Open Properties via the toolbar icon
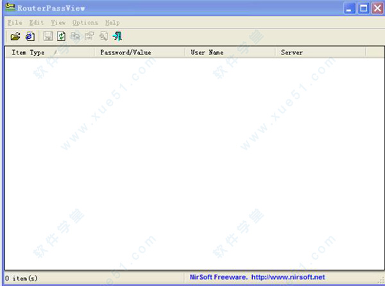 pyautogui.click(x=89, y=37)
